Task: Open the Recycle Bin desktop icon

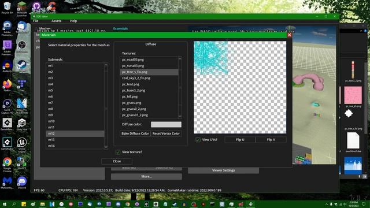Action: point(7,8)
